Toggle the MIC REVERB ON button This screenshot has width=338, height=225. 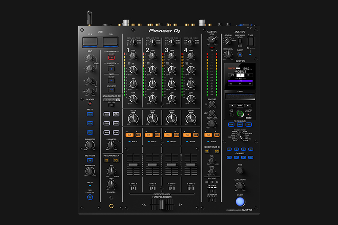[90, 160]
